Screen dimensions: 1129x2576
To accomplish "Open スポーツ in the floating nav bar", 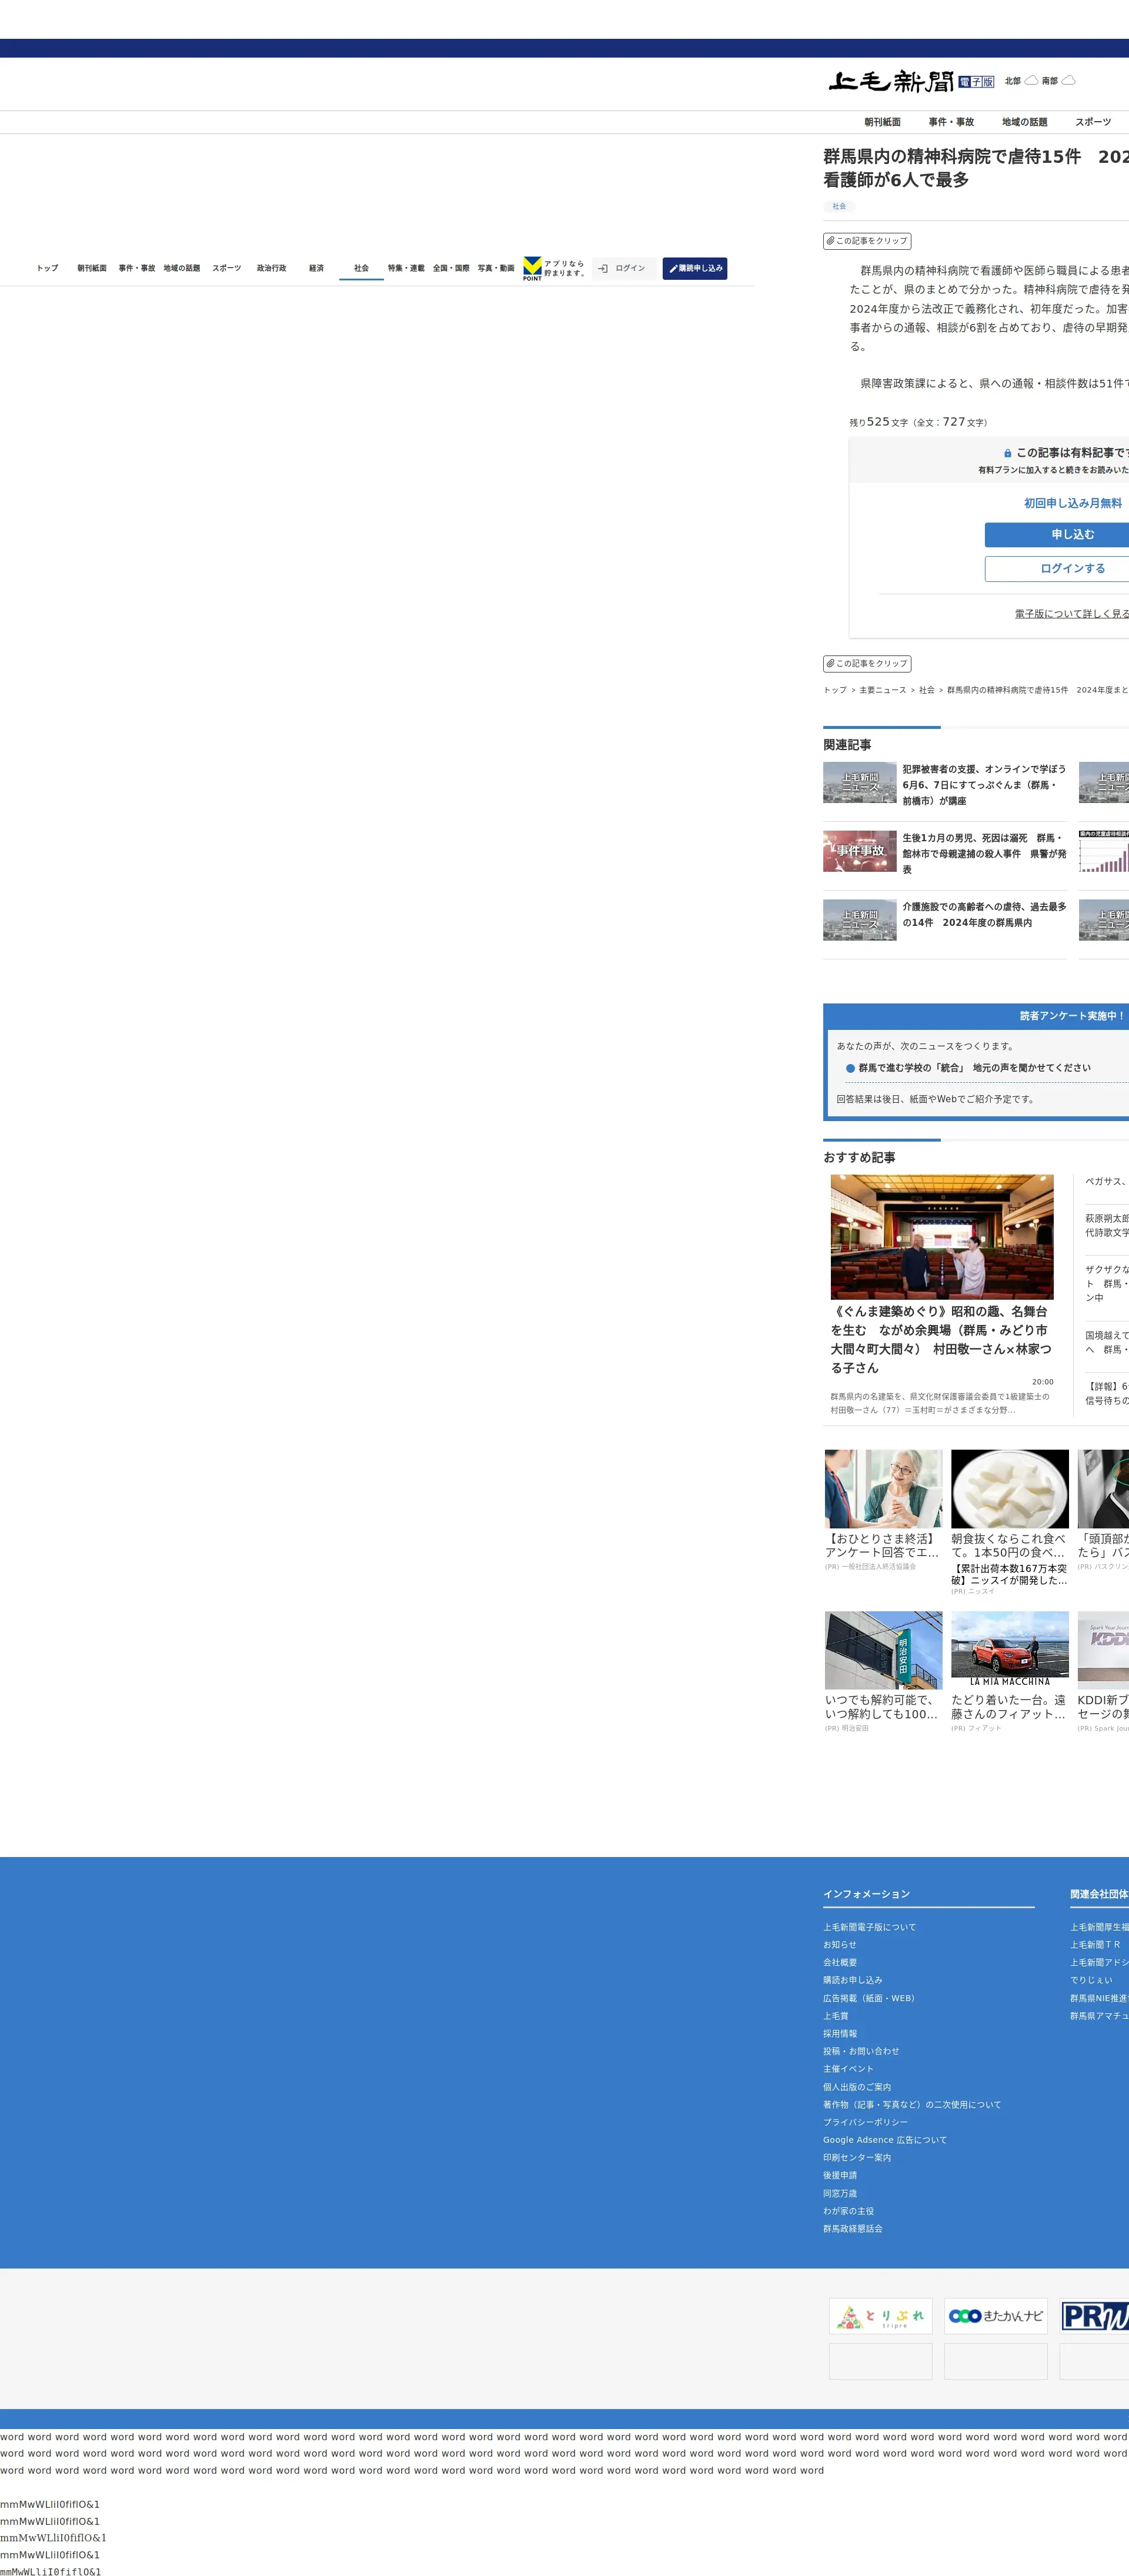I will pyautogui.click(x=227, y=268).
